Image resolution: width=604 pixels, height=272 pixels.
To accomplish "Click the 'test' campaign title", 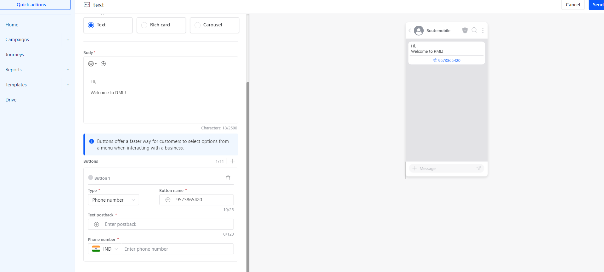I will tap(99, 5).
